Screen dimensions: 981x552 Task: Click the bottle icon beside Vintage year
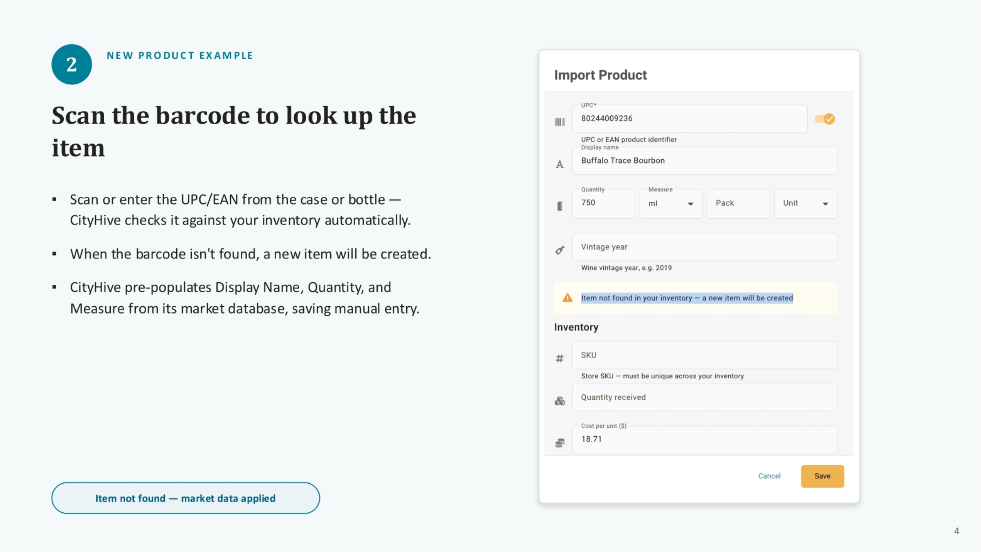click(560, 250)
